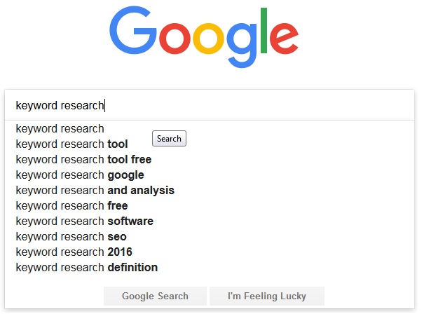Pick the 'keyword research tool free' suggestion
This screenshot has width=424, height=314.
point(83,159)
